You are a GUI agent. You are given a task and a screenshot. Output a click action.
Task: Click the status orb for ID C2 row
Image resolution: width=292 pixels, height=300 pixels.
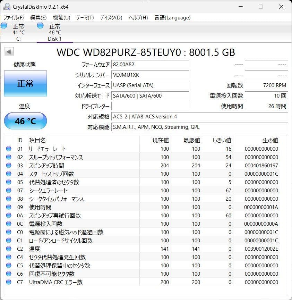pos(9,249)
